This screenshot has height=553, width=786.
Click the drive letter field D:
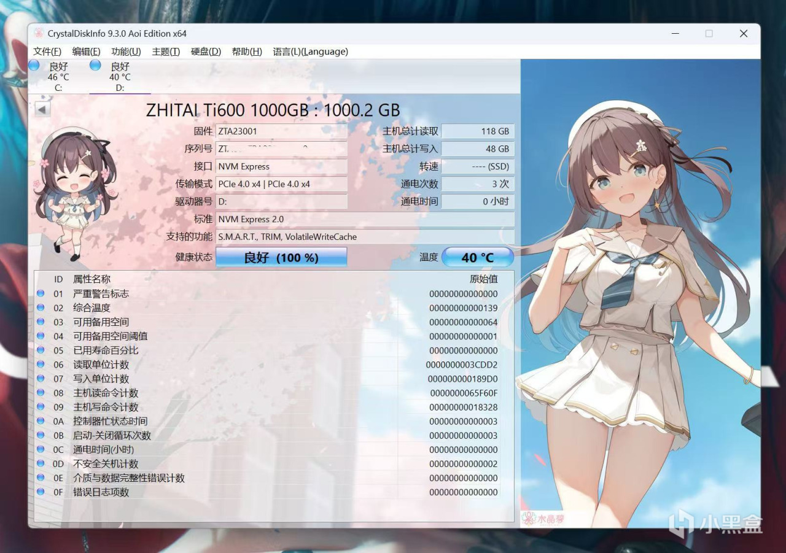click(x=281, y=201)
